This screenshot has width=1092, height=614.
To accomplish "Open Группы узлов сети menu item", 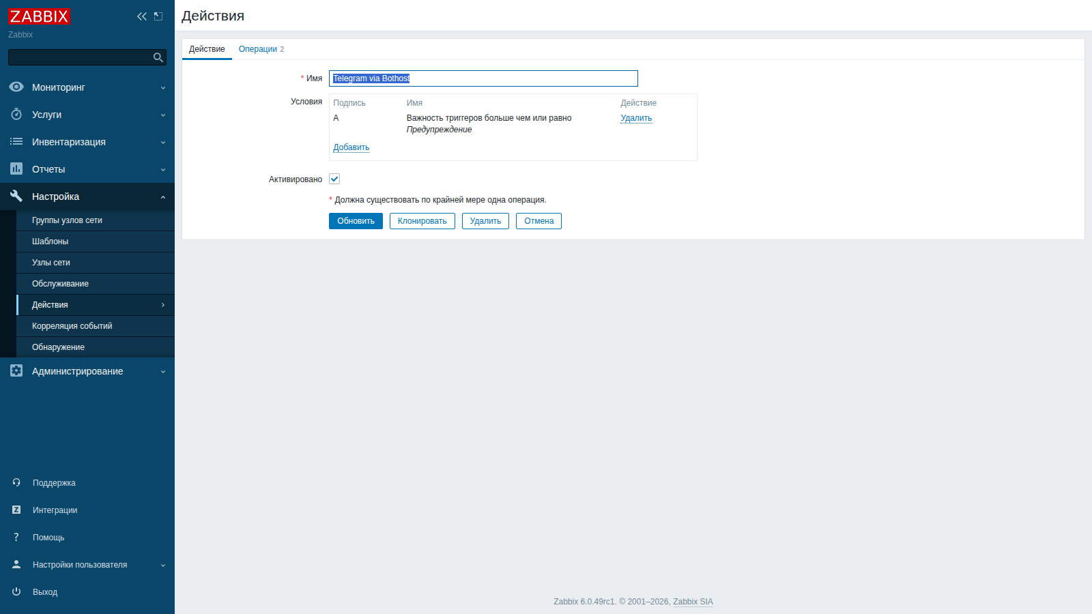I will tap(96, 220).
